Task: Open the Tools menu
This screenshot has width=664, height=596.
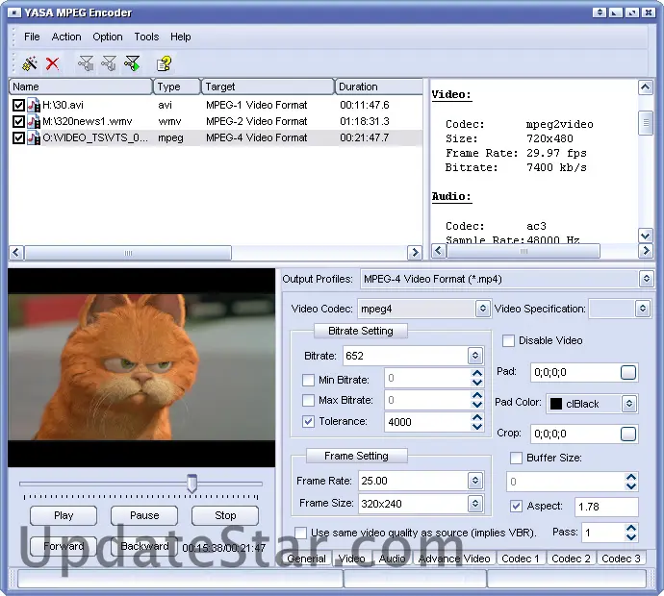Action: (x=146, y=37)
